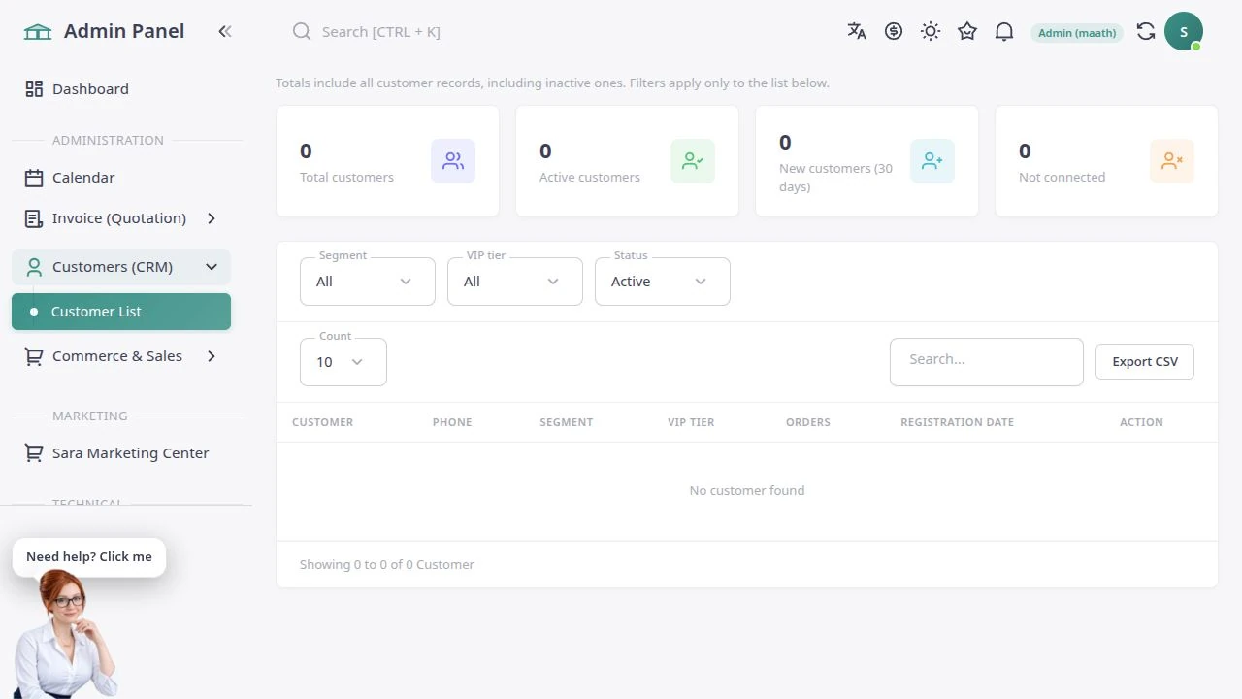Click the SEGMENT column header
This screenshot has height=699, width=1242.
point(567,422)
